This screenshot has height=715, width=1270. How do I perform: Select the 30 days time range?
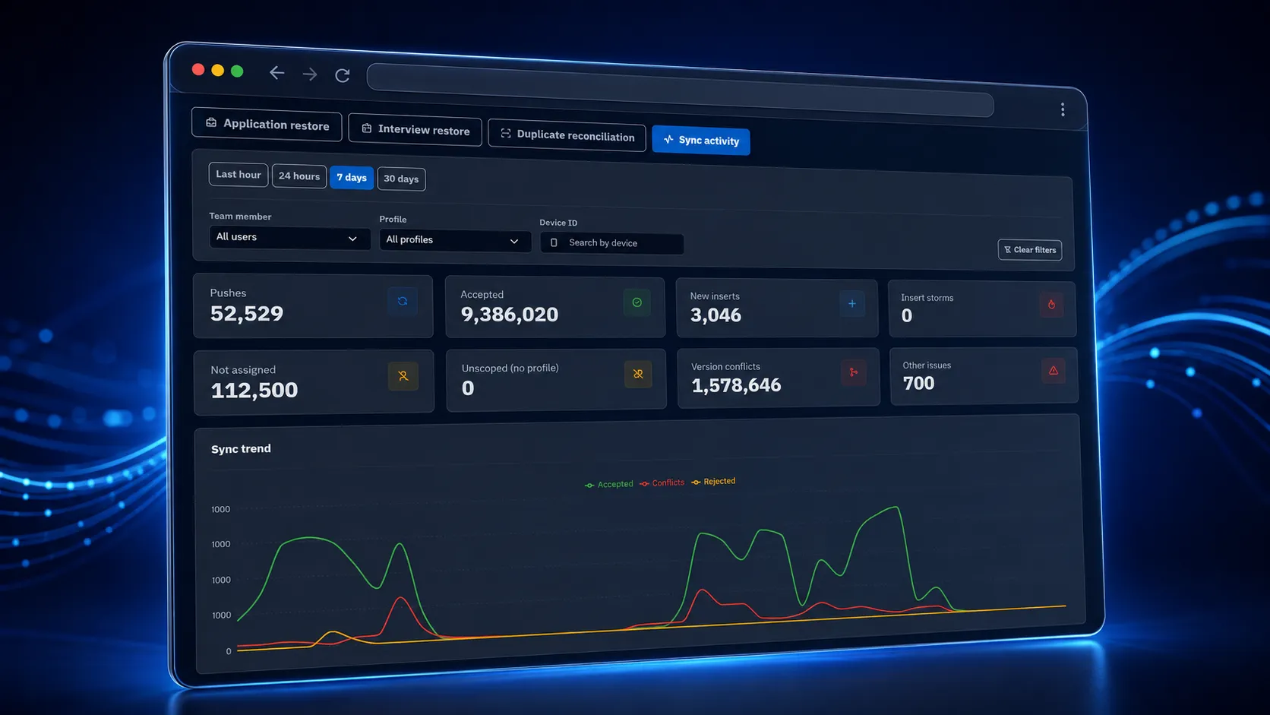[401, 179]
